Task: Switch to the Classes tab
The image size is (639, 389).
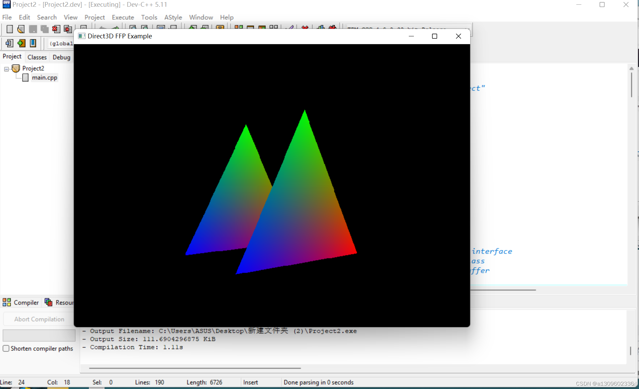Action: (37, 57)
